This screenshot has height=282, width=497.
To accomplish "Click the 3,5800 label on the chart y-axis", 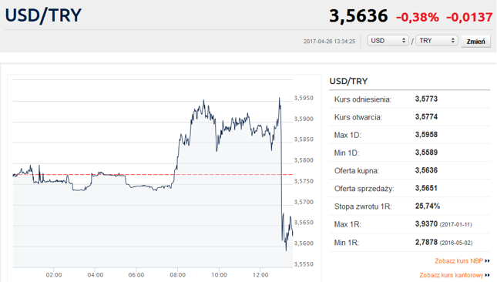I will point(304,160).
